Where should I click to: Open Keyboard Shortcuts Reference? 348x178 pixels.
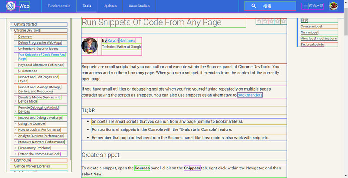pyautogui.click(x=40, y=65)
